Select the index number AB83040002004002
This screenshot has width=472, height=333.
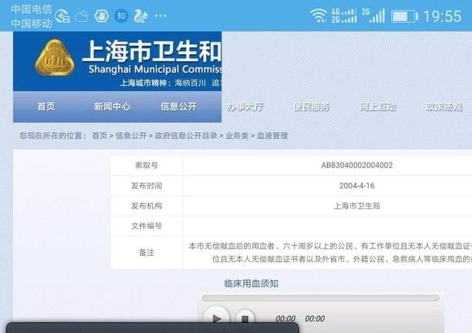(x=356, y=166)
